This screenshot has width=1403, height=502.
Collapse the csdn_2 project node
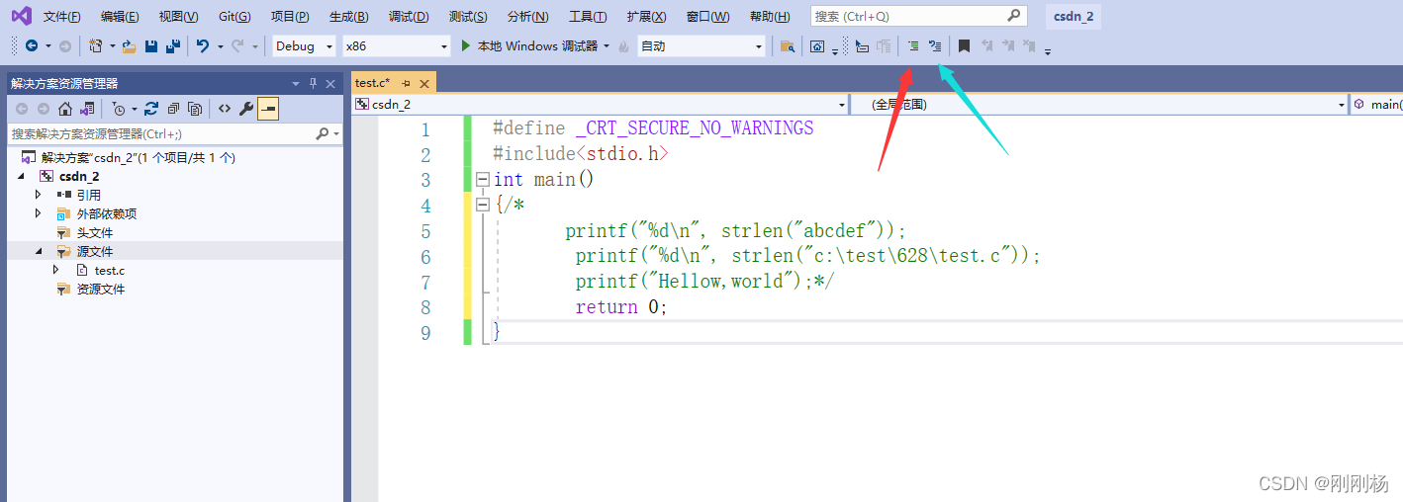tap(21, 176)
